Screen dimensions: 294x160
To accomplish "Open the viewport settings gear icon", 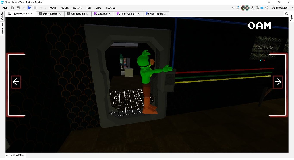I will (x=286, y=13).
